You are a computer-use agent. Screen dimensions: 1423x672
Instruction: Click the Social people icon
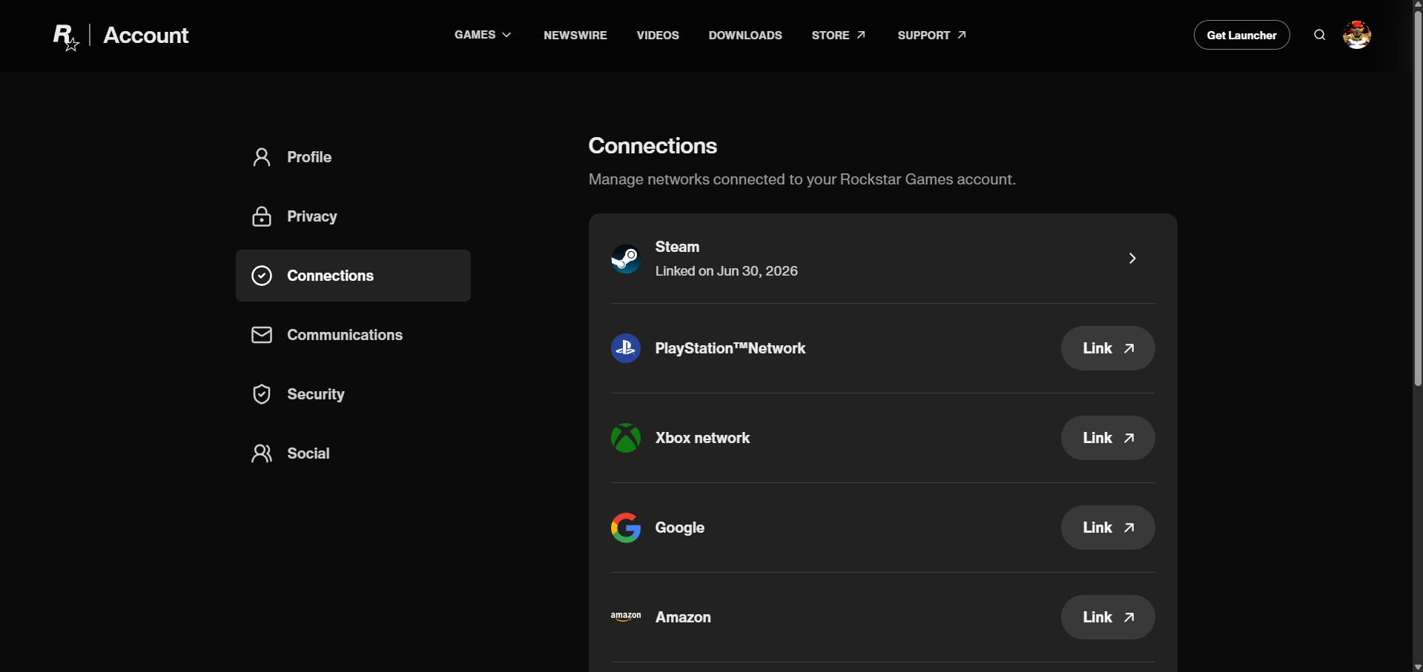click(x=262, y=453)
